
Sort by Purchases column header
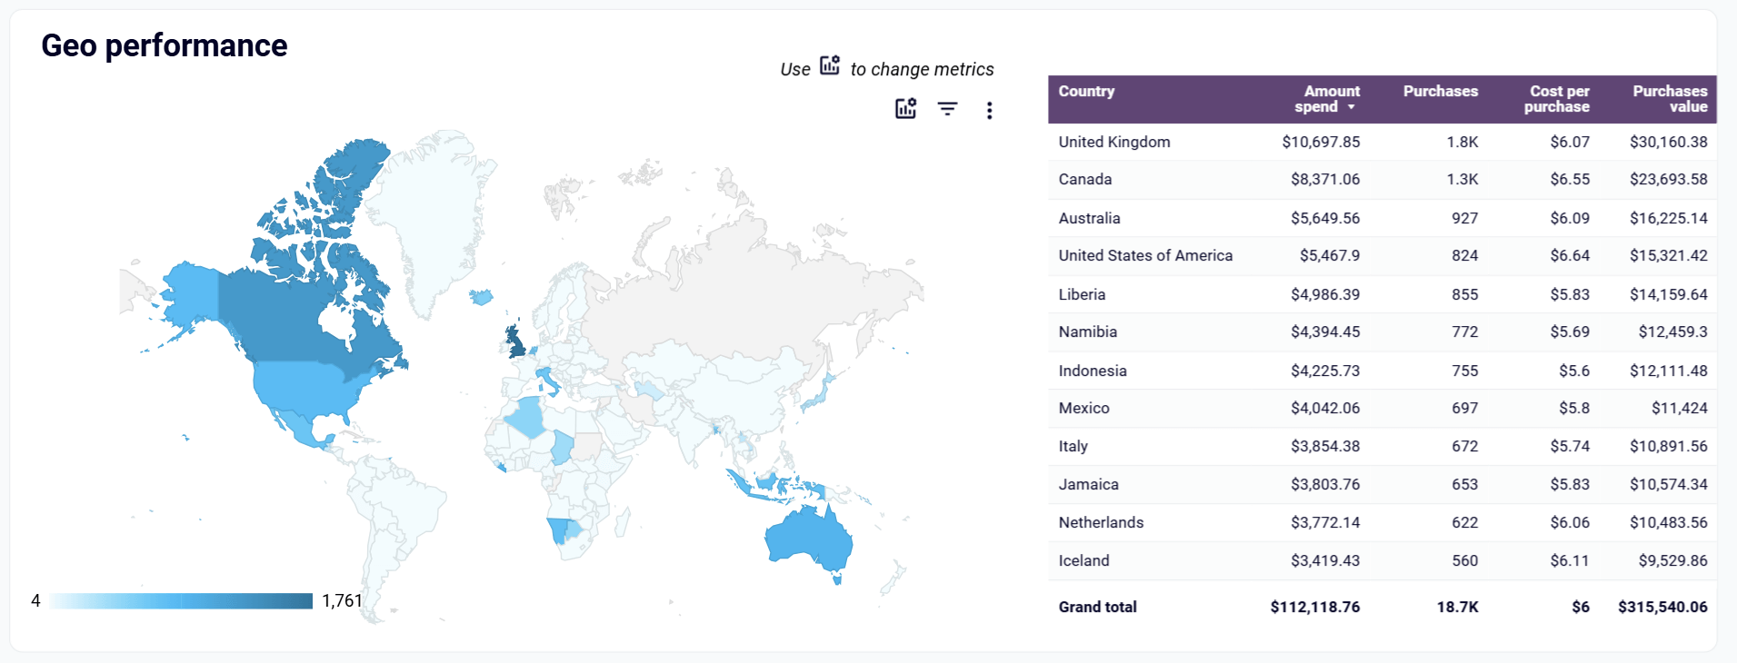pos(1440,91)
